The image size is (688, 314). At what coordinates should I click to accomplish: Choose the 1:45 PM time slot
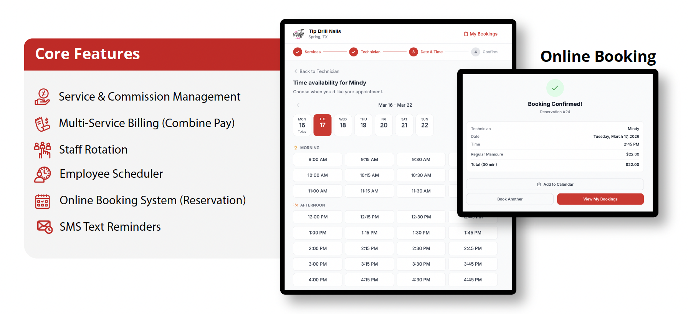click(473, 233)
